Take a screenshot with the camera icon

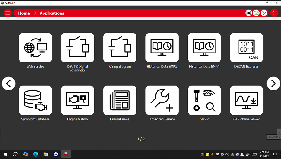click(x=249, y=13)
